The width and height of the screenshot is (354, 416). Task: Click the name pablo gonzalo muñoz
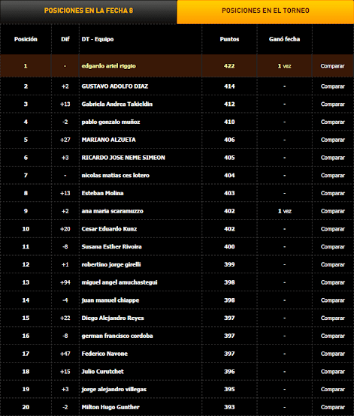pos(110,122)
